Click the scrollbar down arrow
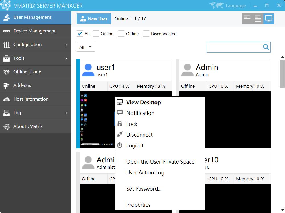The width and height of the screenshot is (285, 213). click(x=282, y=210)
